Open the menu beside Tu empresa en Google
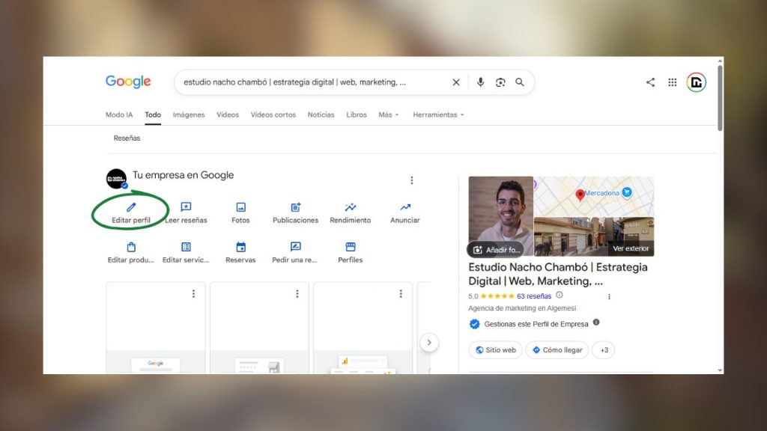The width and height of the screenshot is (767, 431). pos(412,180)
